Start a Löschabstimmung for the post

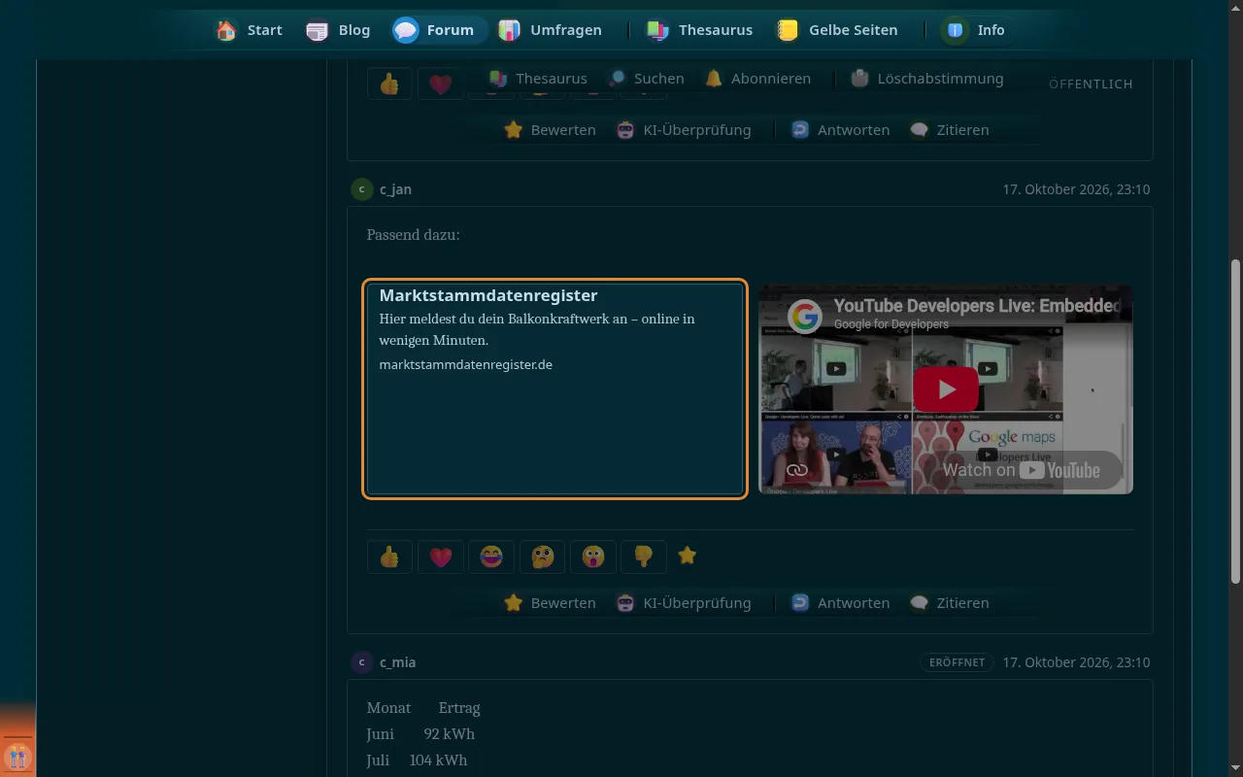[x=926, y=79]
